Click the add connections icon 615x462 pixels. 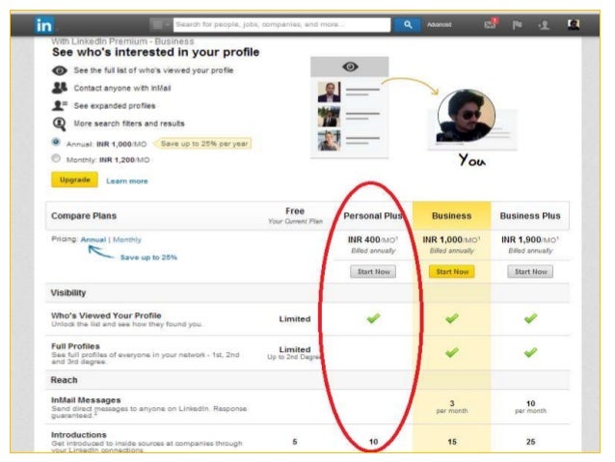pyautogui.click(x=544, y=25)
